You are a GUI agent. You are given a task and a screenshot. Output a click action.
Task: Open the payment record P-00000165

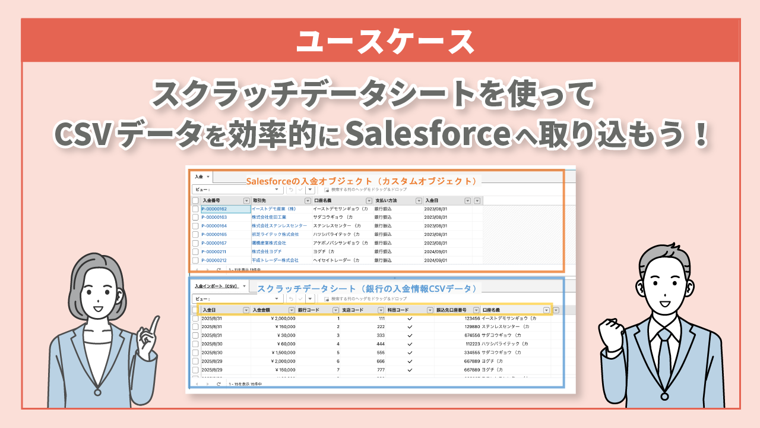(x=214, y=235)
